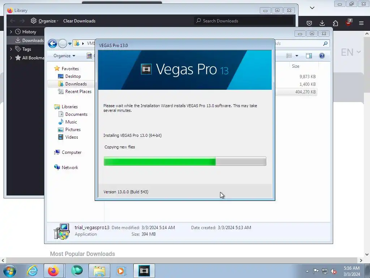Click the Explorer search magnifier icon
370x278 pixels.
click(326, 43)
